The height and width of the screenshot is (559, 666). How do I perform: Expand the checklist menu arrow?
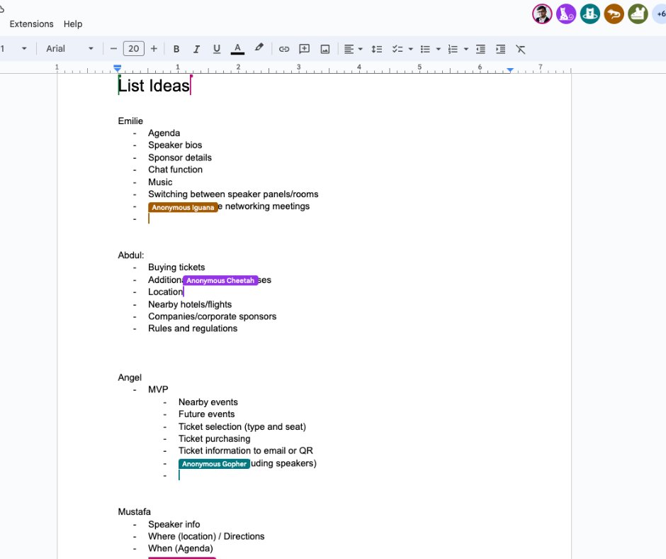click(x=411, y=49)
